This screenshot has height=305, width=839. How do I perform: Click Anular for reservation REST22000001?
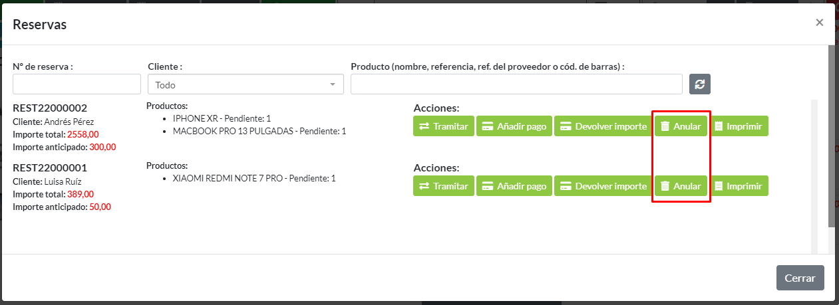pyautogui.click(x=681, y=186)
